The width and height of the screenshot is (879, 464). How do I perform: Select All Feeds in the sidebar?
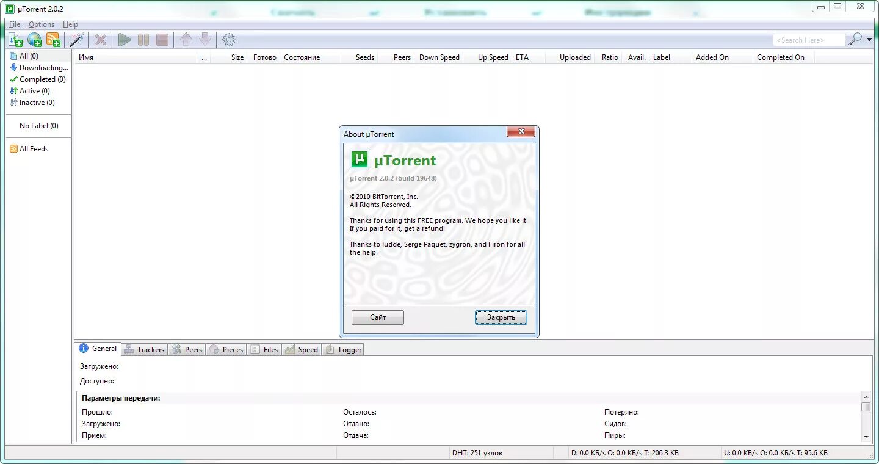point(39,149)
